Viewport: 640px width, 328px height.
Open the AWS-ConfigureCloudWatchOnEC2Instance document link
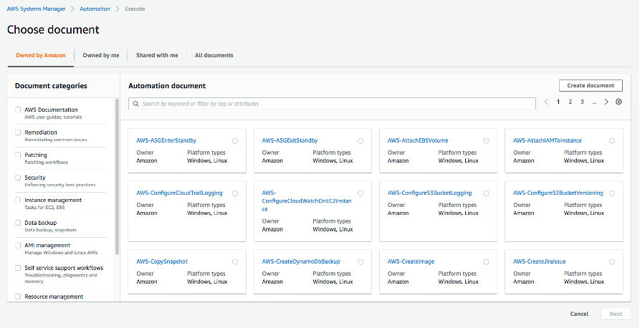pyautogui.click(x=307, y=201)
